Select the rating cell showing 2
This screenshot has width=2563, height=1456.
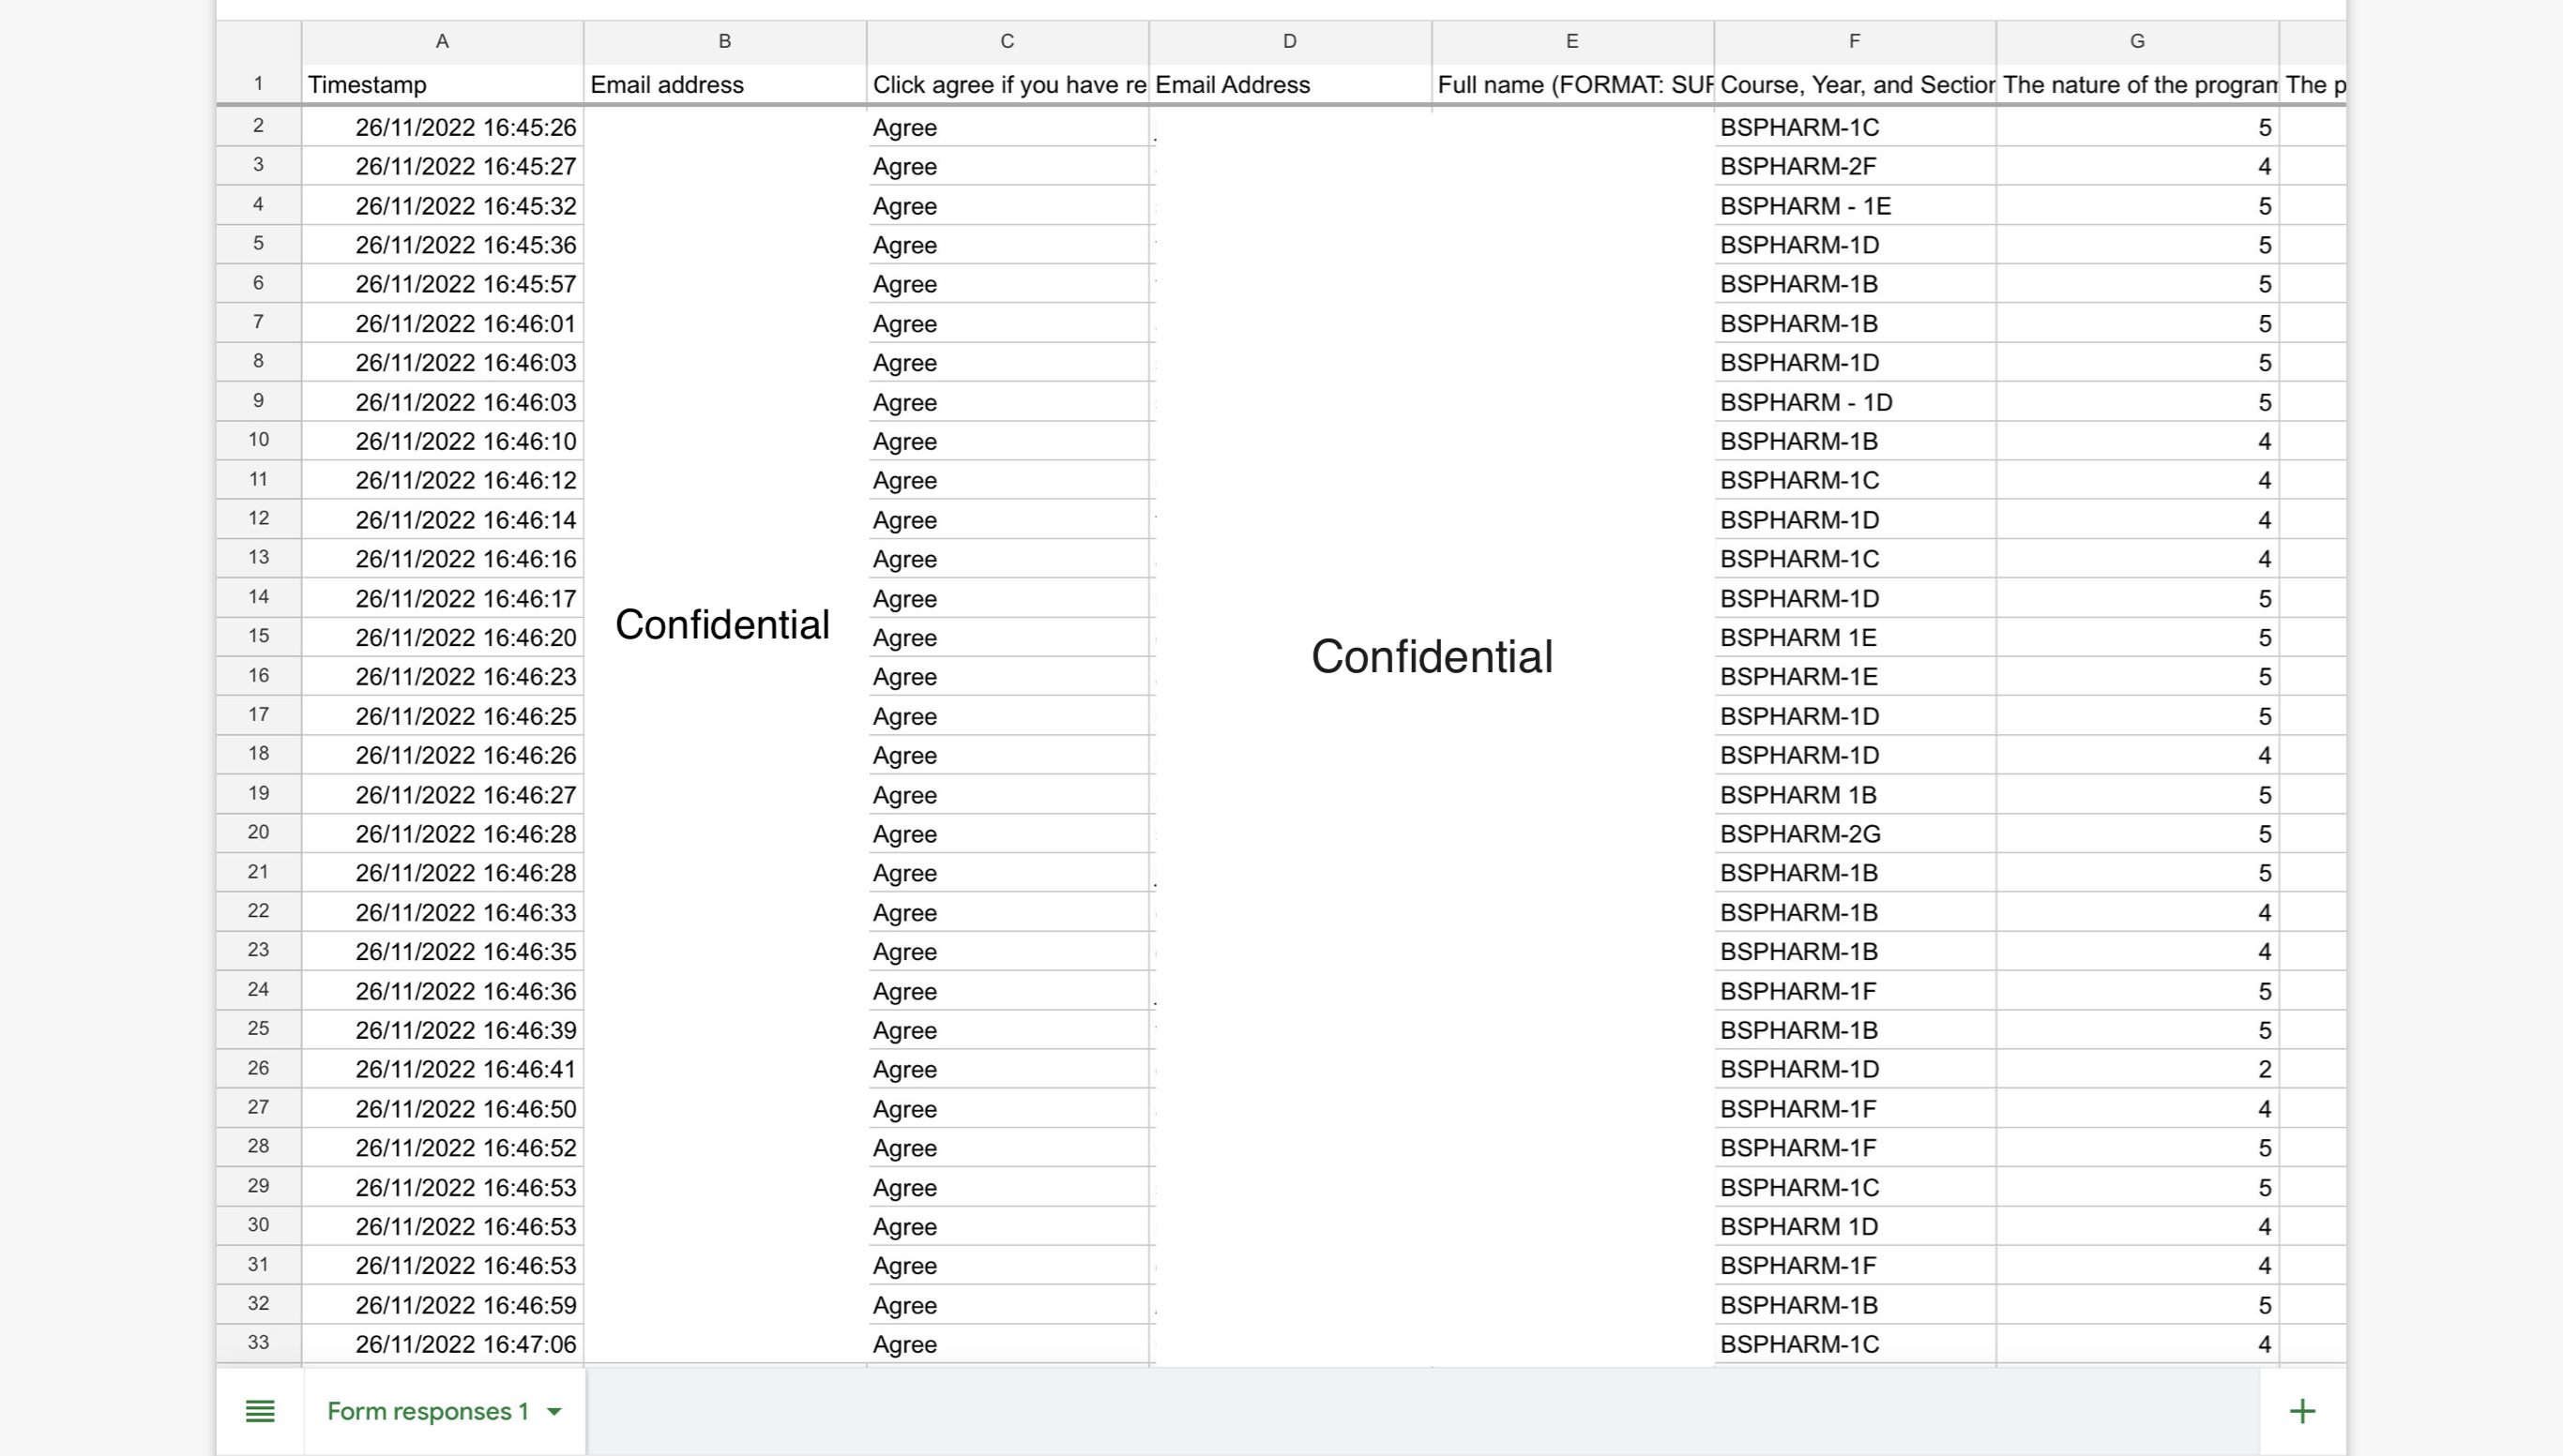click(x=2137, y=1069)
